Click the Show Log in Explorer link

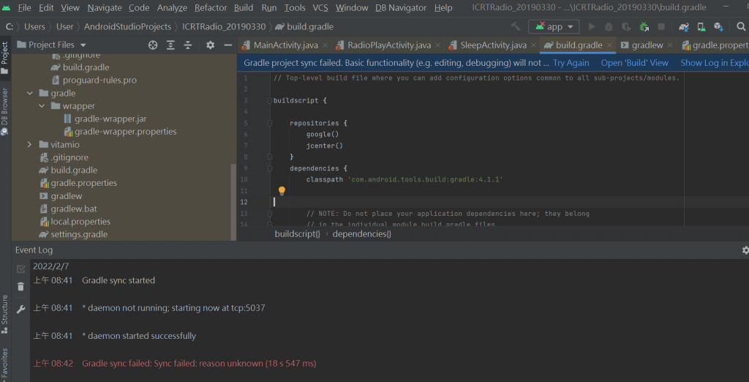[x=715, y=63]
